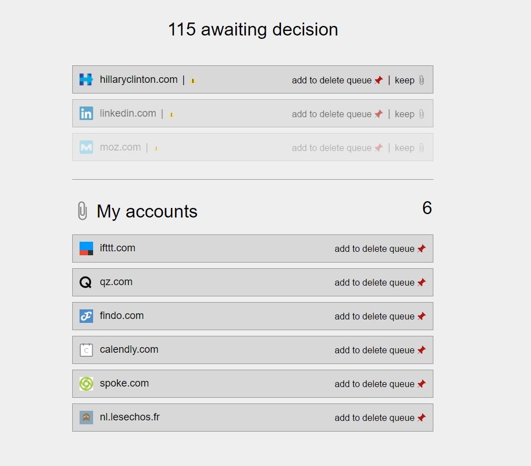The image size is (531, 466).
Task: Click the findo.com logo icon
Action: [x=86, y=316]
